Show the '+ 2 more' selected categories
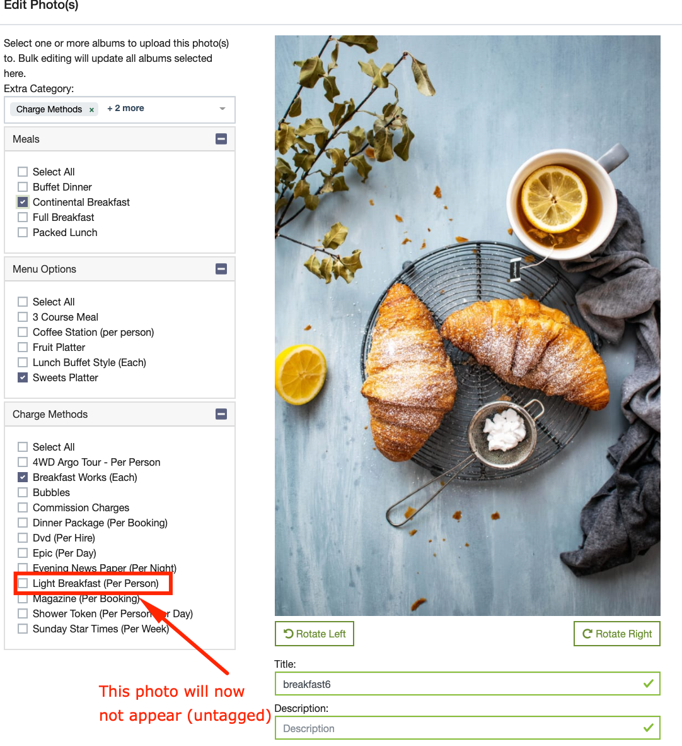This screenshot has height=746, width=682. pos(125,109)
